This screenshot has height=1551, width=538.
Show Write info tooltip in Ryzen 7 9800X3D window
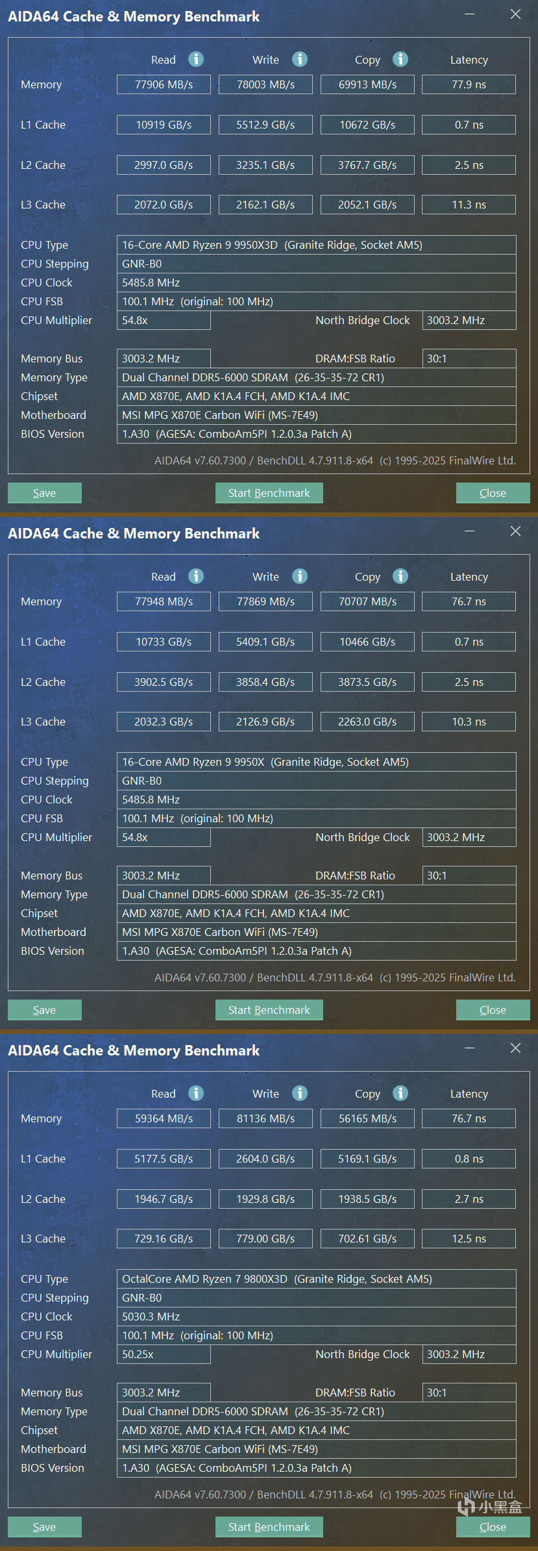pyautogui.click(x=299, y=1093)
